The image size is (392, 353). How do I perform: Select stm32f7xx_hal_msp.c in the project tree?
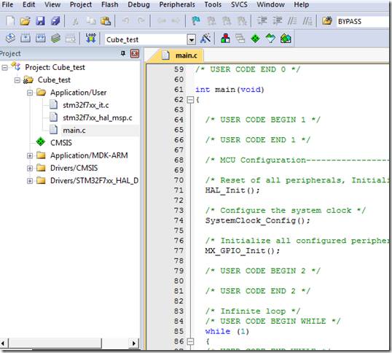tap(98, 118)
